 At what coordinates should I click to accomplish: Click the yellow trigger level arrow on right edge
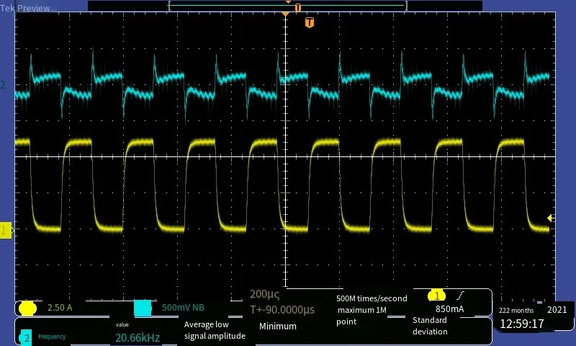(550, 218)
